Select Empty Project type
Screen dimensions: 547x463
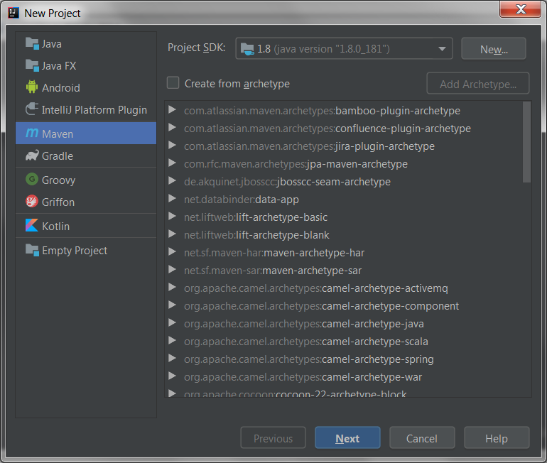(x=86, y=251)
